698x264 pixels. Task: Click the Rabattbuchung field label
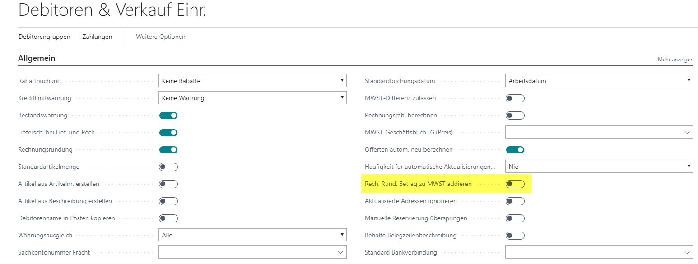[x=39, y=81]
